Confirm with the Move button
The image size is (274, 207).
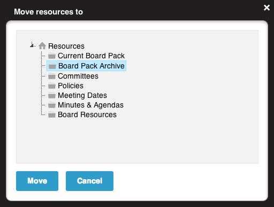click(37, 181)
